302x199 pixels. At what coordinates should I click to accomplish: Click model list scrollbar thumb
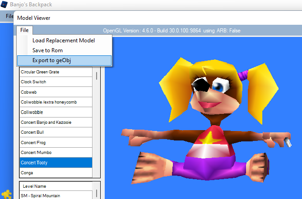tap(97, 76)
